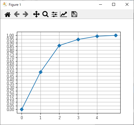Click the Home reset view icon
134x125 pixels.
coord(8,14)
